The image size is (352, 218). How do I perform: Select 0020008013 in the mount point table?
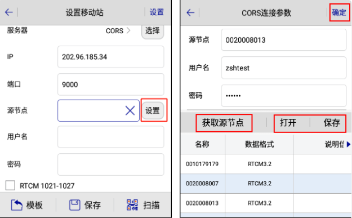pyautogui.click(x=202, y=203)
